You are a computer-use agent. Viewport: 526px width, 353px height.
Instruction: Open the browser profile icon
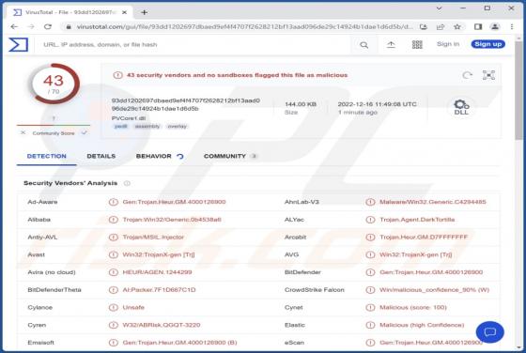point(495,27)
